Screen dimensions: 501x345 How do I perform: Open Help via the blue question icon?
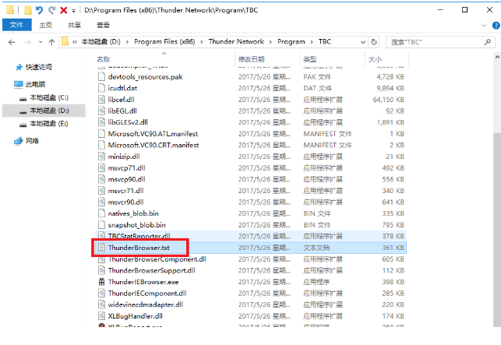click(496, 25)
